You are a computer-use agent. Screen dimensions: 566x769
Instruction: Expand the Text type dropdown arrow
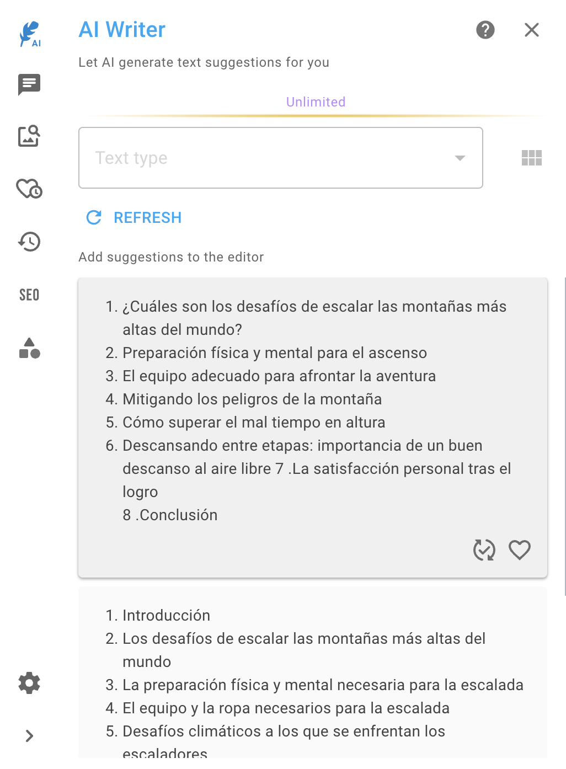pyautogui.click(x=460, y=158)
